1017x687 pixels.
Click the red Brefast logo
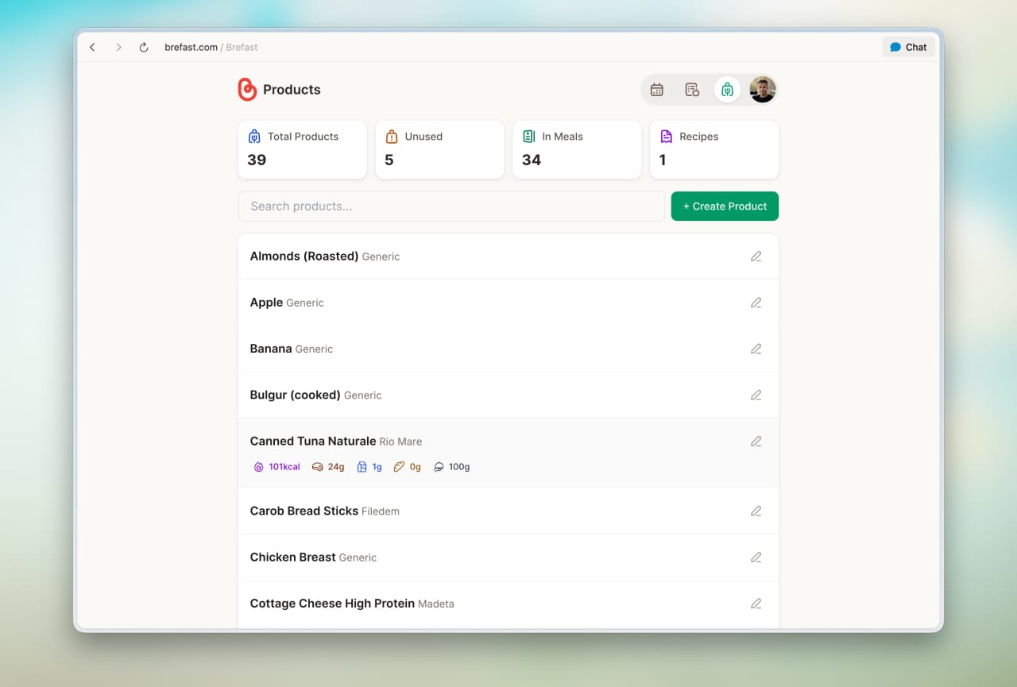[x=247, y=90]
